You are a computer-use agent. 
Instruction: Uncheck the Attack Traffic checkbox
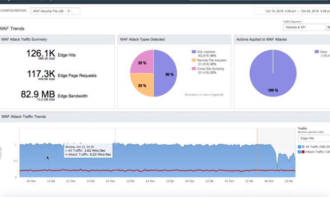point(299,152)
